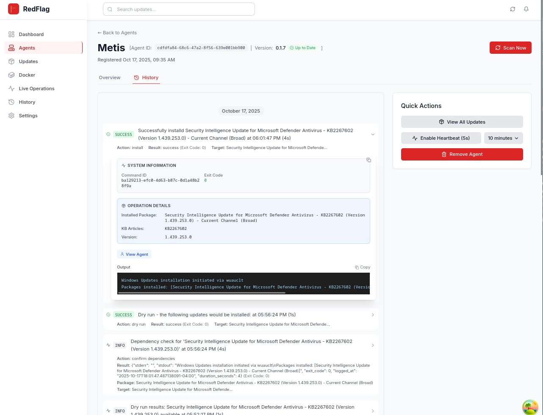Viewport: 543px width, 415px height.
Task: Click the Live Operations pulse icon
Action: pos(11,89)
